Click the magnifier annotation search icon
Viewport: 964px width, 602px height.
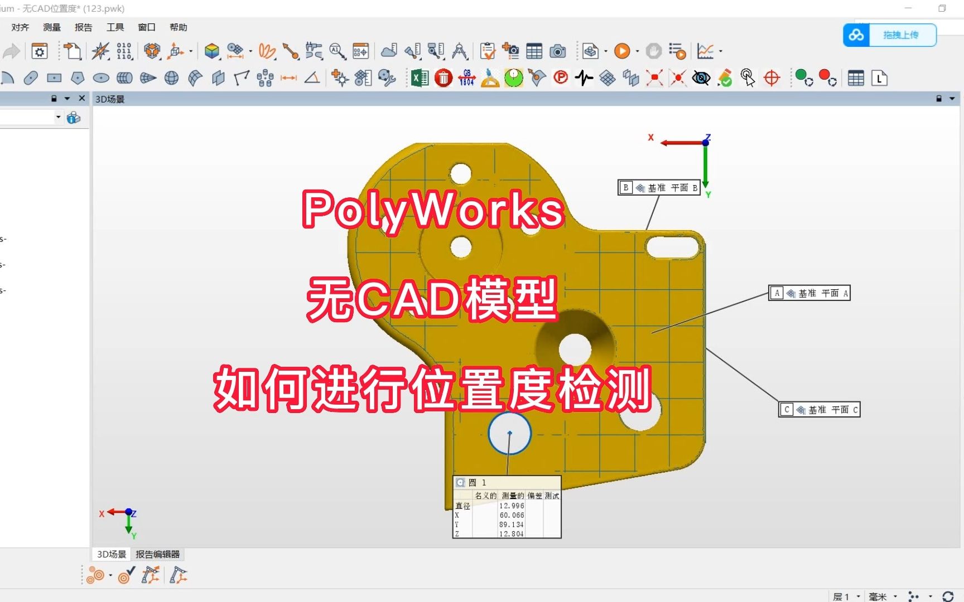[338, 52]
